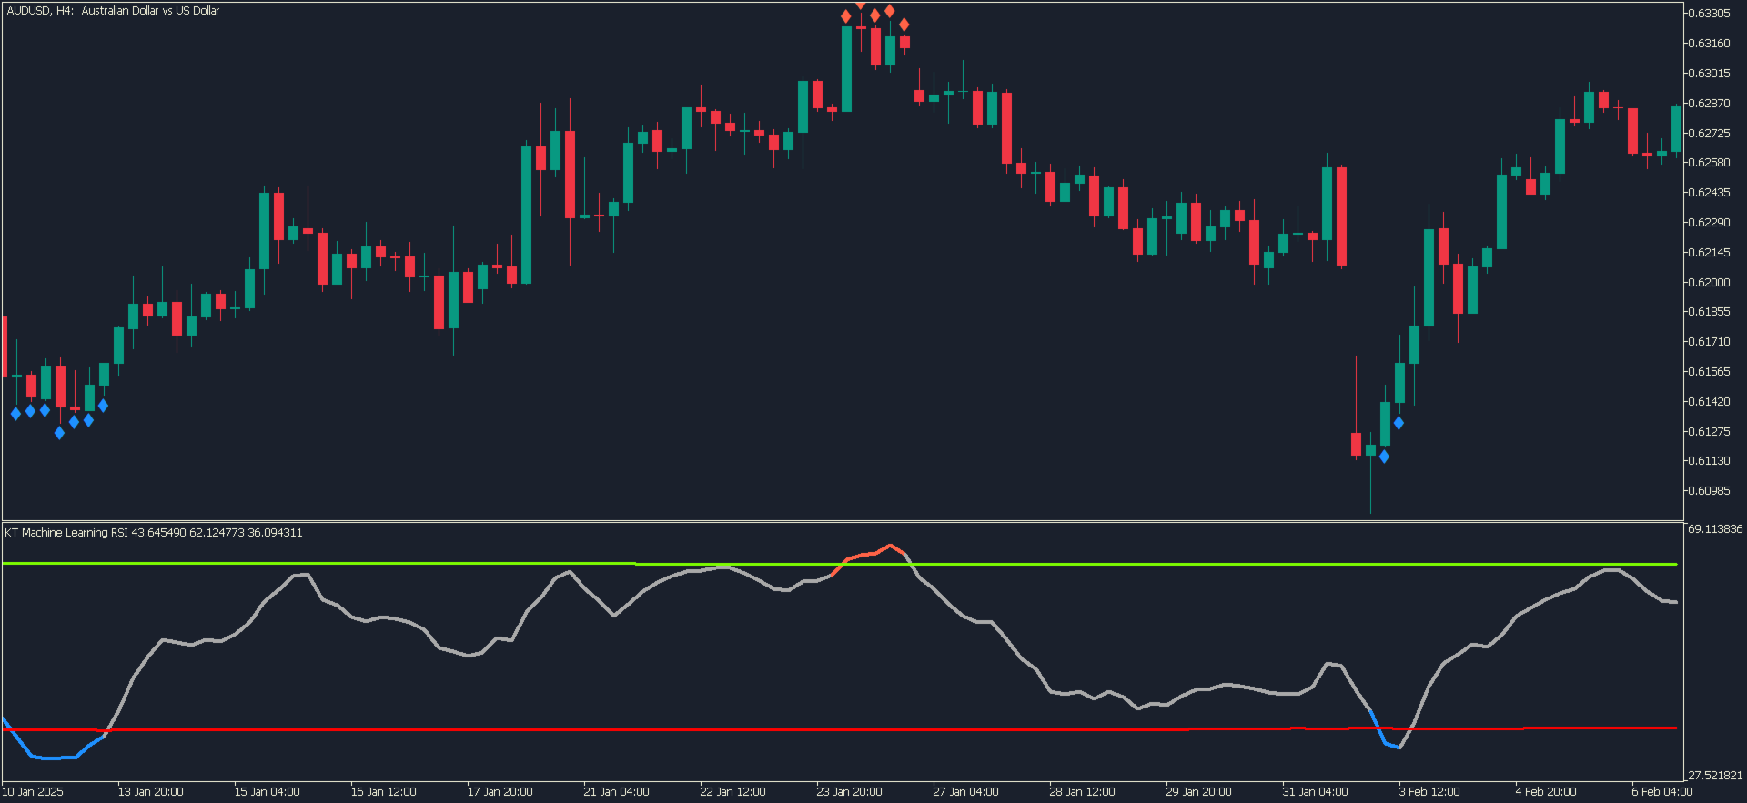This screenshot has width=1747, height=803.
Task: Click the 10 Jan 2025 date label
Action: coord(33,792)
